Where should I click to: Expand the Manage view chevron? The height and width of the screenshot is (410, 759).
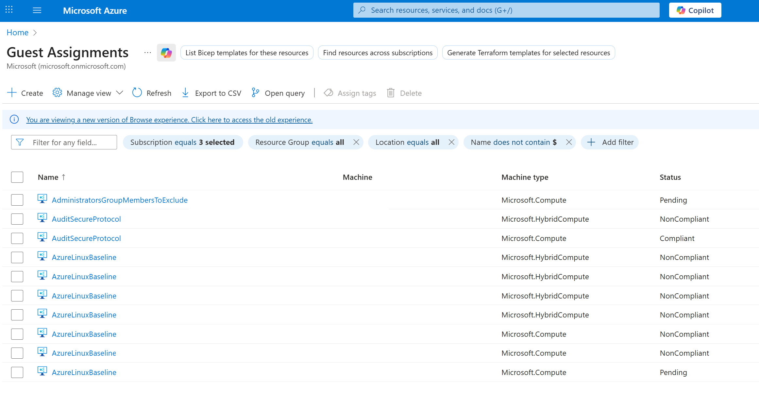pos(120,93)
